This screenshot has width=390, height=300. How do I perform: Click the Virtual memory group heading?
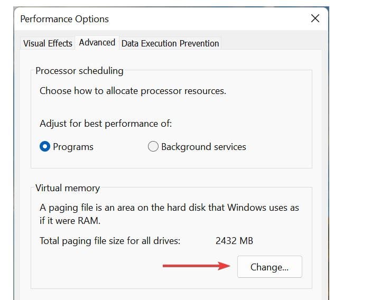68,187
